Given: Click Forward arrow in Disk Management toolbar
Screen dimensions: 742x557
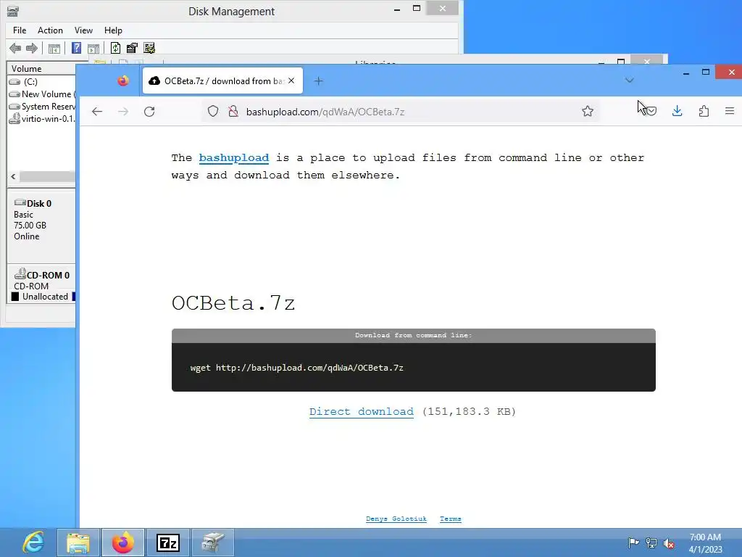Looking at the screenshot, I should pos(32,48).
